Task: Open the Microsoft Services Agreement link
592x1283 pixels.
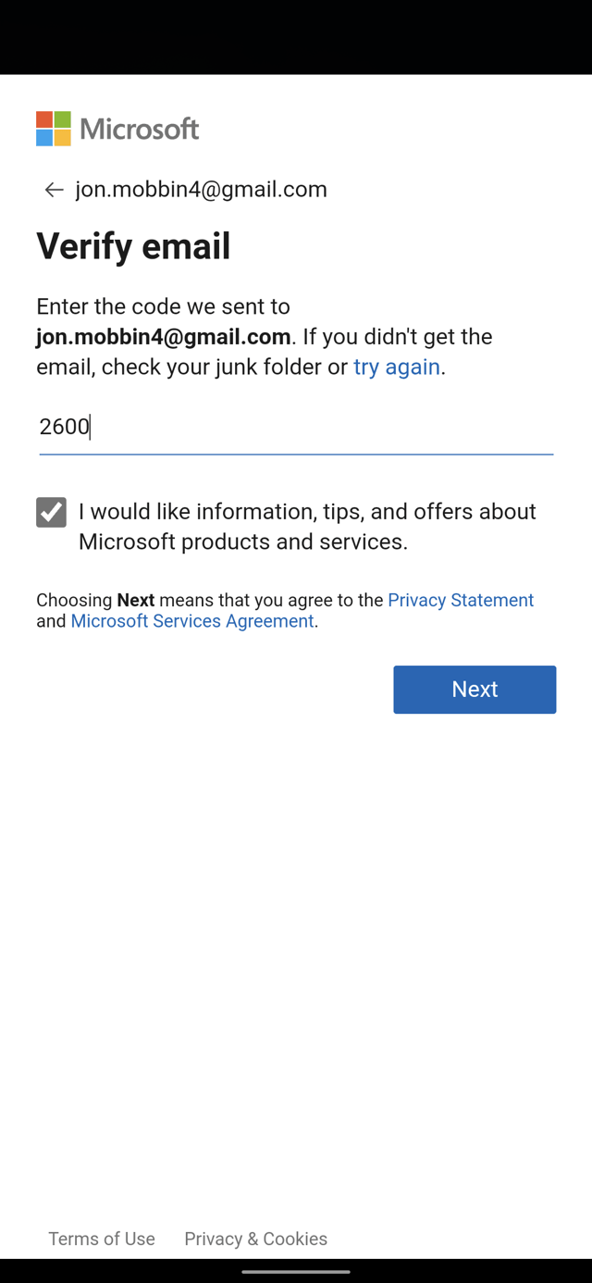Action: point(192,621)
